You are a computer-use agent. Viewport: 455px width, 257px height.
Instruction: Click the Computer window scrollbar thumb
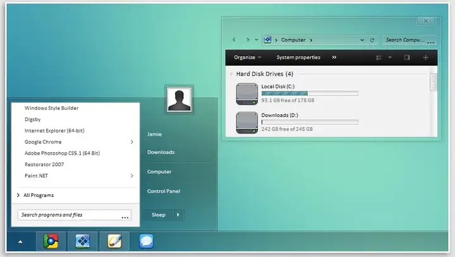click(434, 82)
